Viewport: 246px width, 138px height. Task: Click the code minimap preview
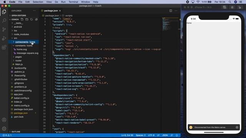[x=170, y=24]
